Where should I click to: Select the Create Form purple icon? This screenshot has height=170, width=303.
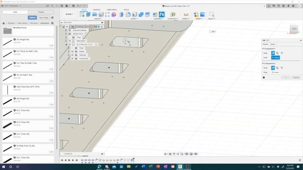(x=114, y=15)
